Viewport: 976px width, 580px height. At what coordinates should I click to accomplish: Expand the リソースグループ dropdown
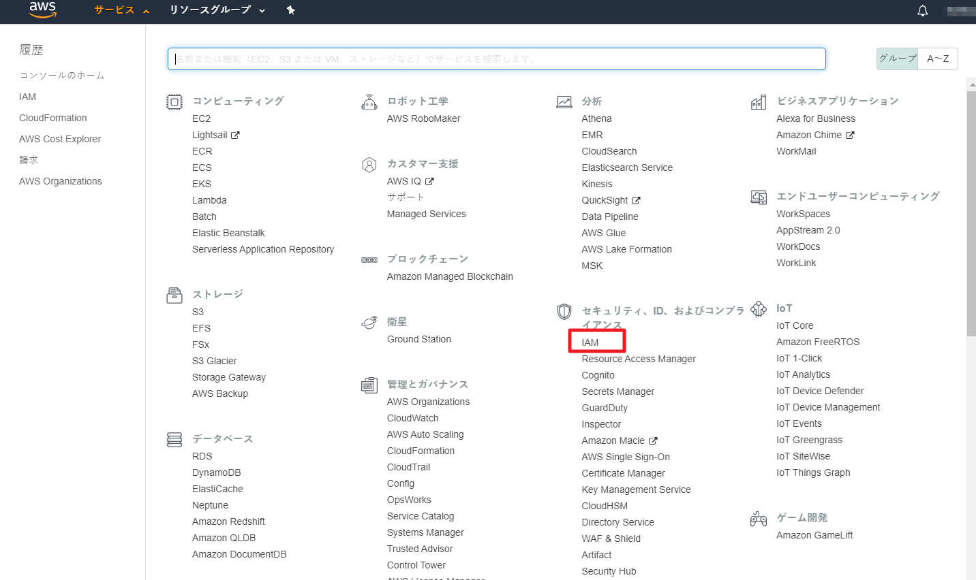point(217,10)
